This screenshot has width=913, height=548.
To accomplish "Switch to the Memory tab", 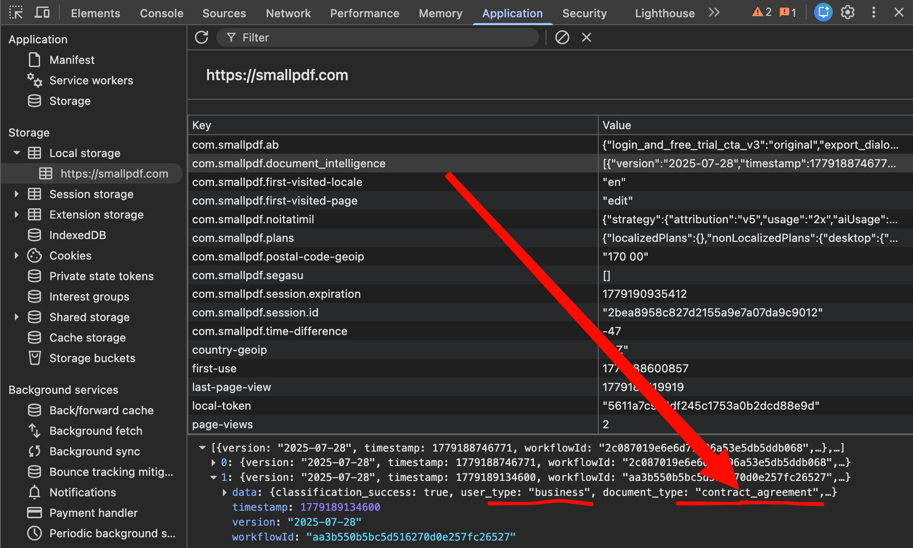I will 441,13.
